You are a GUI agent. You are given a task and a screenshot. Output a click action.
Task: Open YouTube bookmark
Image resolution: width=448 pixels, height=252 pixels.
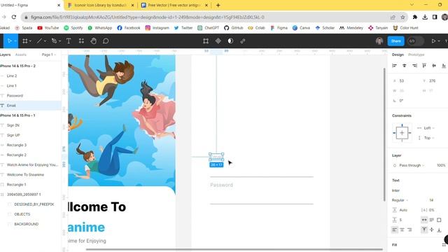click(48, 28)
